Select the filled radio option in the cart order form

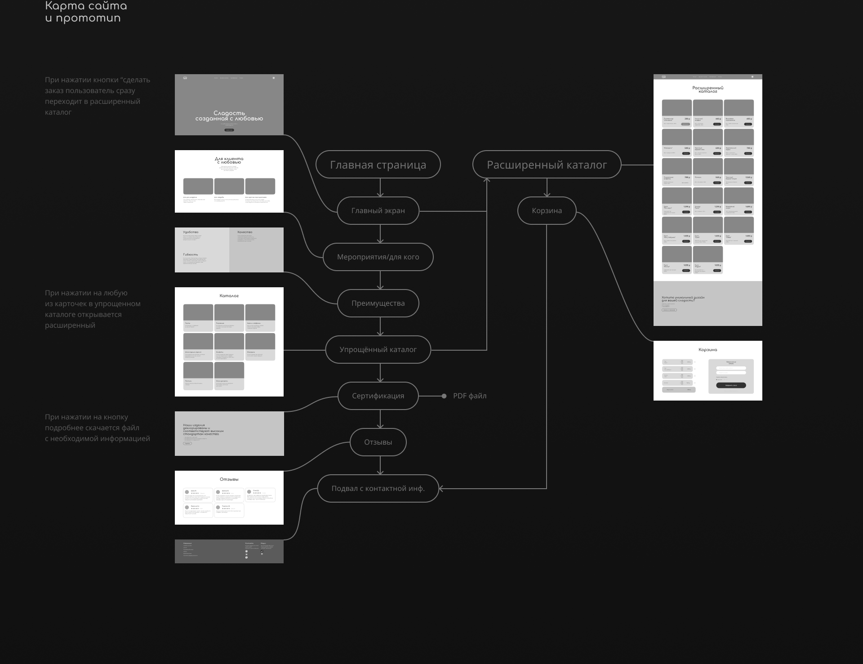[716, 379]
